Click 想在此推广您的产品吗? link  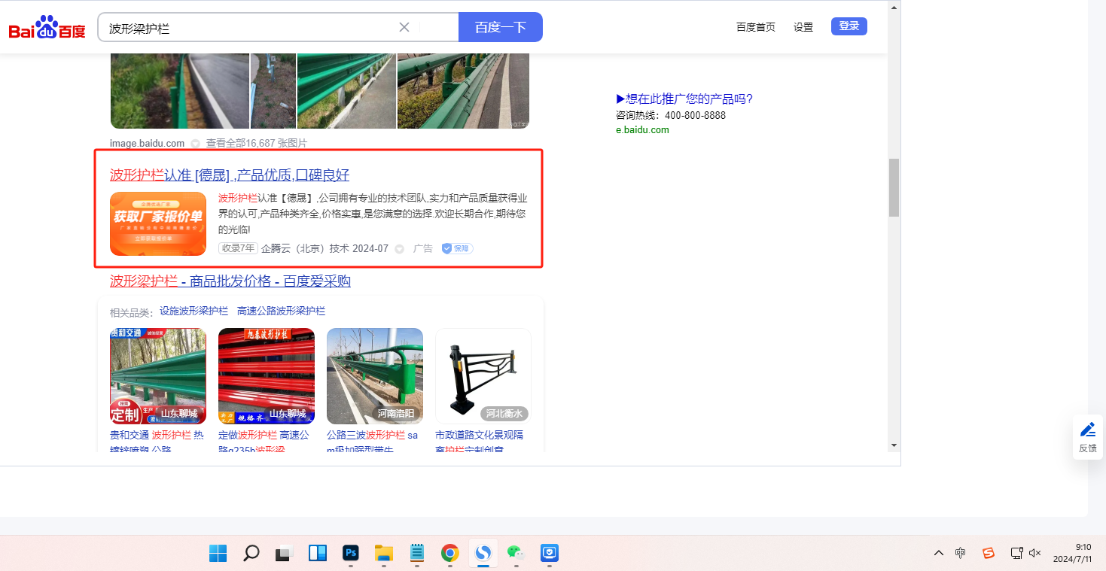pyautogui.click(x=684, y=99)
